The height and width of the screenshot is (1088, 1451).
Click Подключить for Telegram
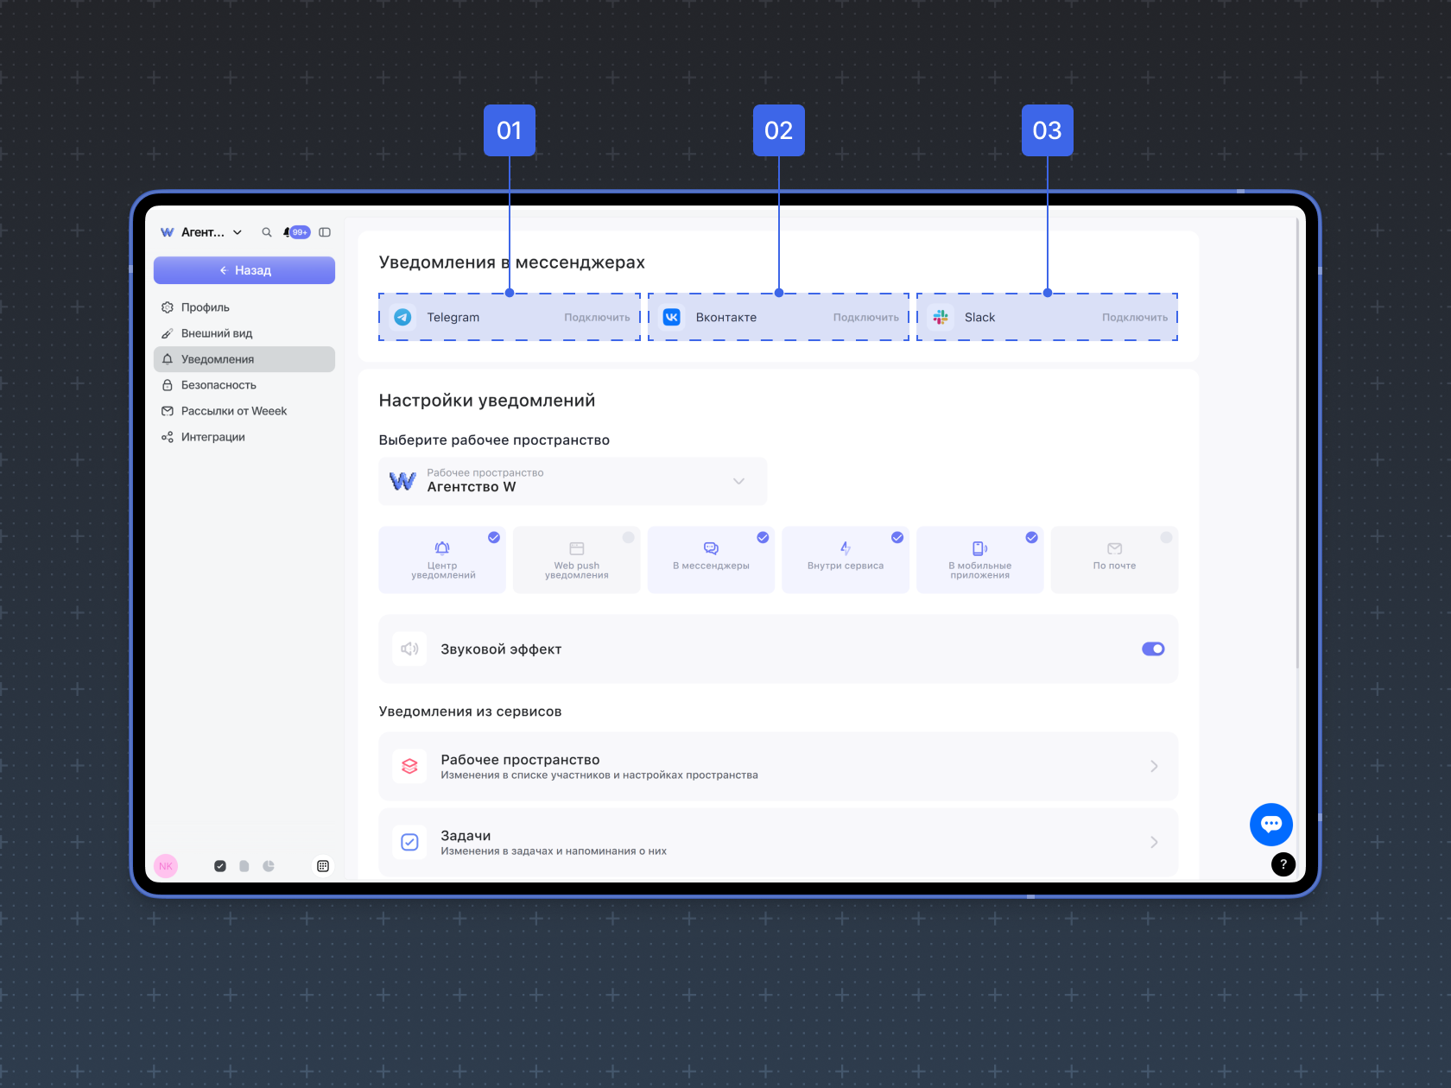click(597, 318)
